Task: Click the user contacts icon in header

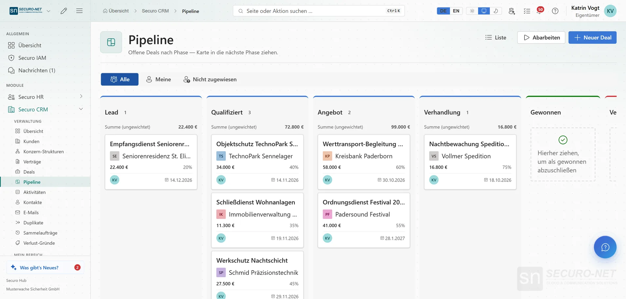Action: tap(512, 11)
